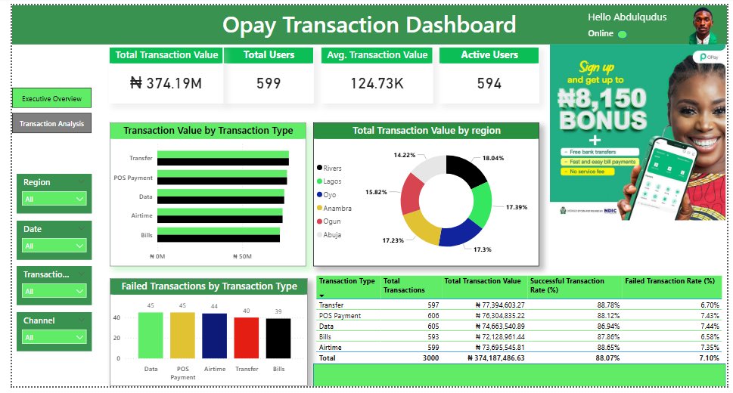Select the yellow 17.23% donut slice
The height and width of the screenshot is (393, 733).
tap(421, 227)
